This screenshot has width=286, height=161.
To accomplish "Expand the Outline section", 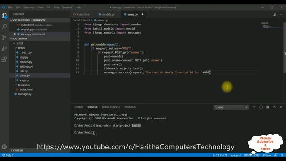I will tap(11, 150).
